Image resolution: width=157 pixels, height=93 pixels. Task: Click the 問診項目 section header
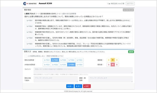(27, 10)
